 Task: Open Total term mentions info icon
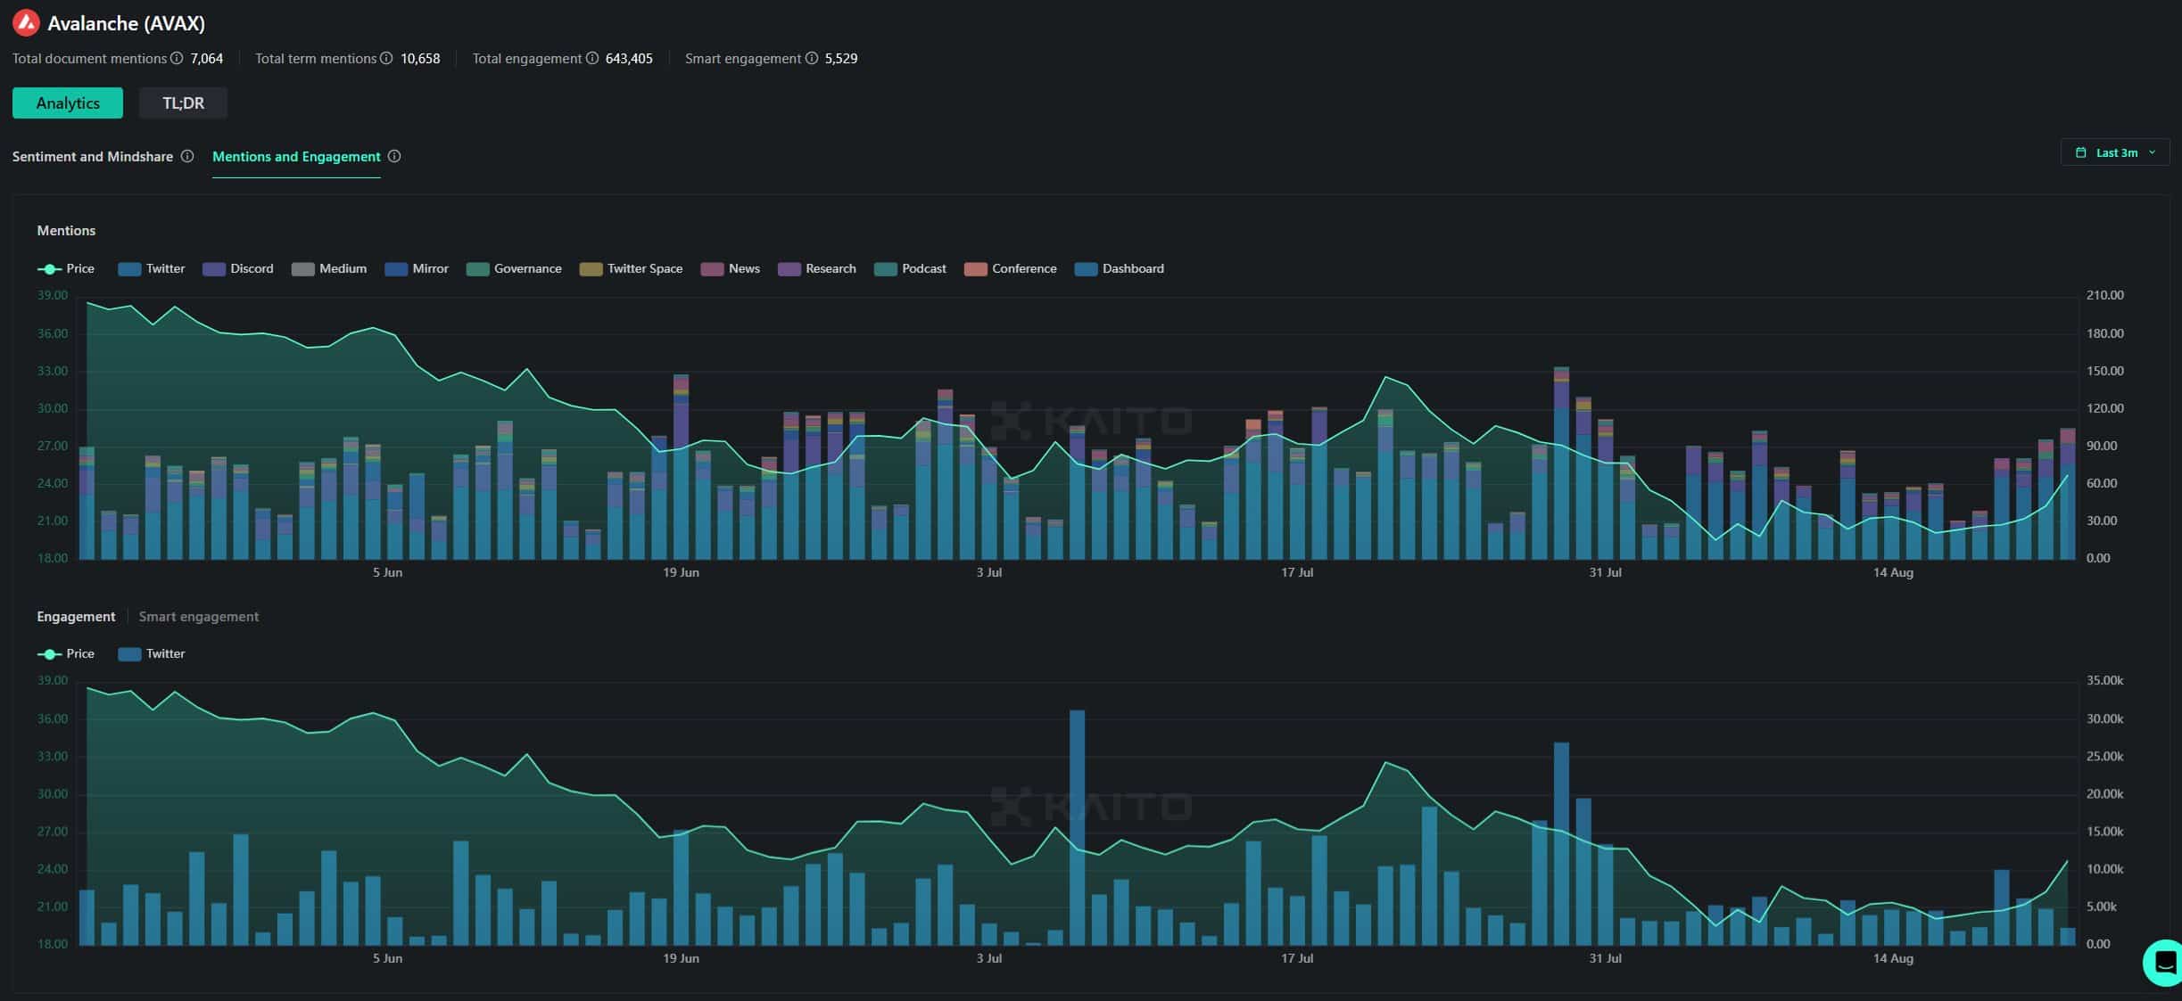click(386, 58)
